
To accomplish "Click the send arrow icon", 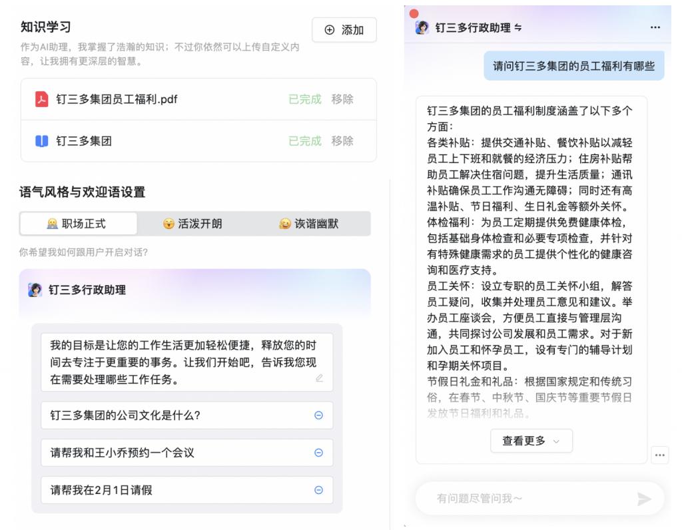I will pyautogui.click(x=644, y=499).
